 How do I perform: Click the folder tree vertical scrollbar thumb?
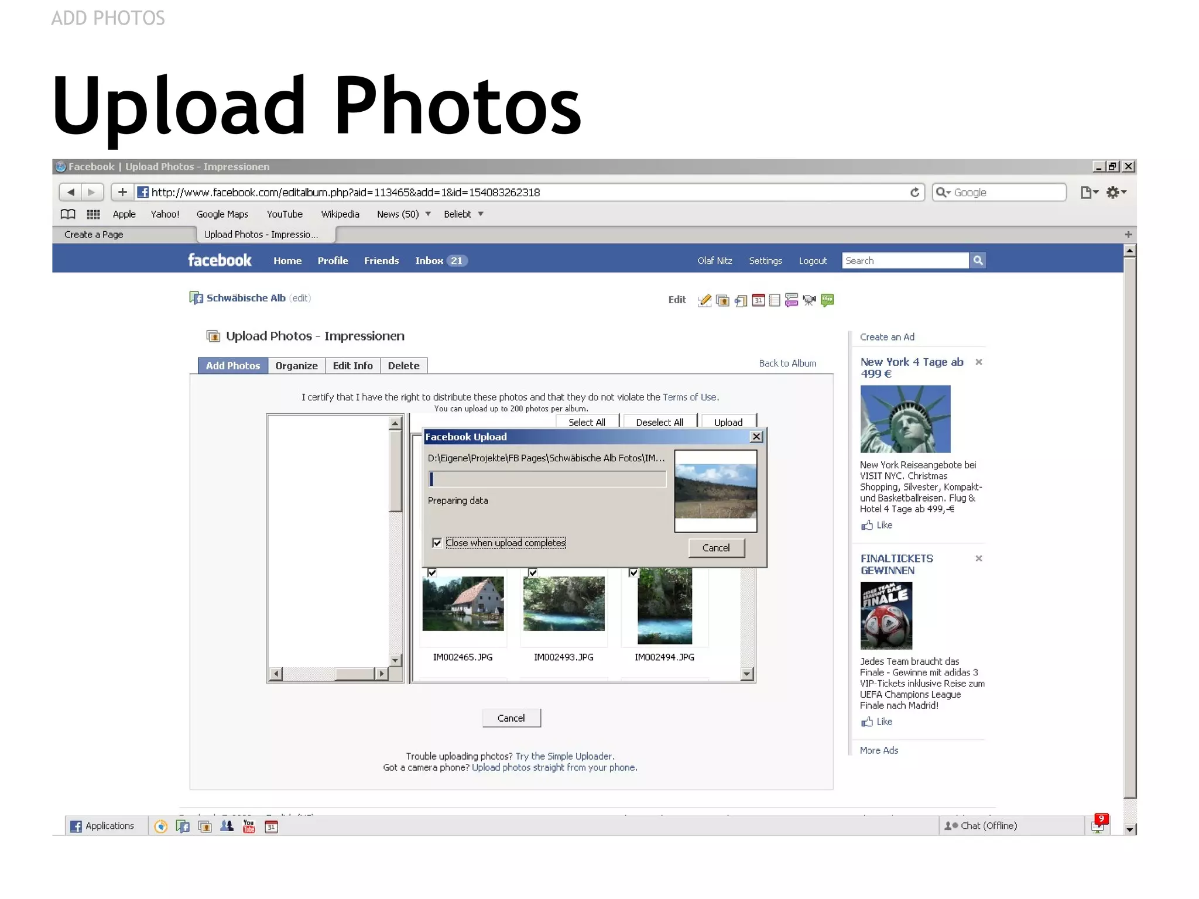[x=395, y=471]
